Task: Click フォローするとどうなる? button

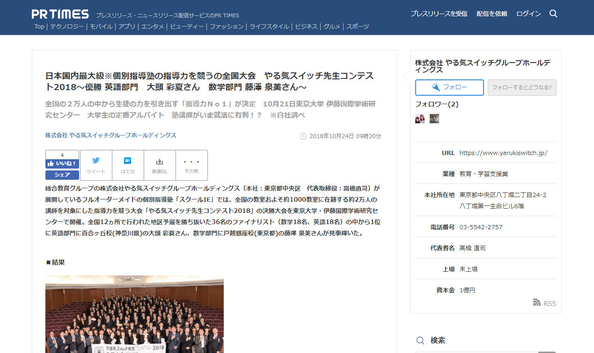Action: (522, 87)
